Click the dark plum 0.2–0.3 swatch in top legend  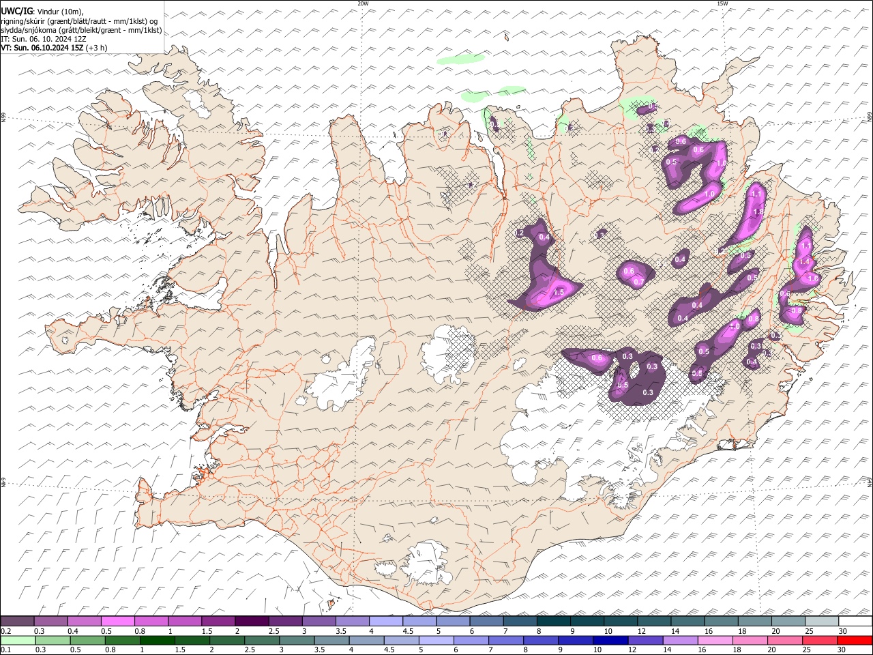coord(17,621)
